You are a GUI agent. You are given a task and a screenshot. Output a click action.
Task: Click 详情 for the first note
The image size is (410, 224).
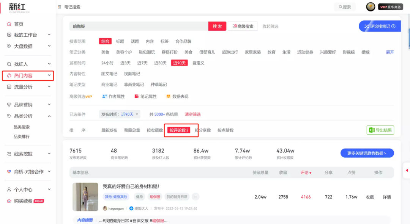point(387,197)
